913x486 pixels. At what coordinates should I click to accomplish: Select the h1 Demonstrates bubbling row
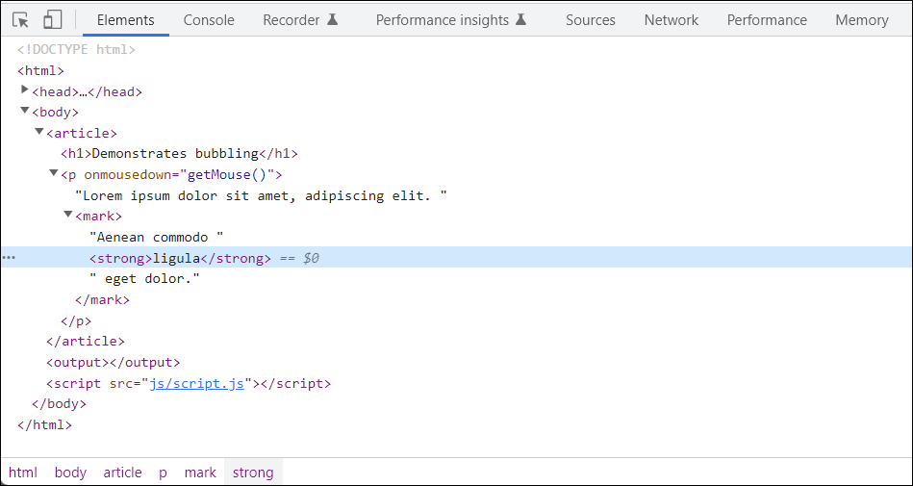pyautogui.click(x=179, y=154)
